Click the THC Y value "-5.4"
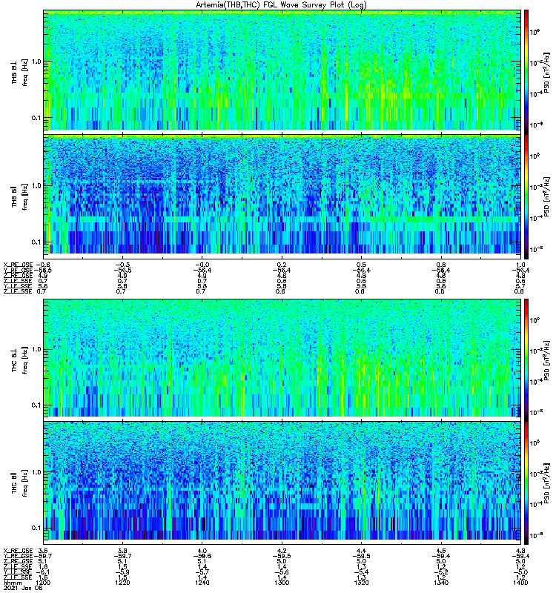556x593 pixels. pos(361,572)
